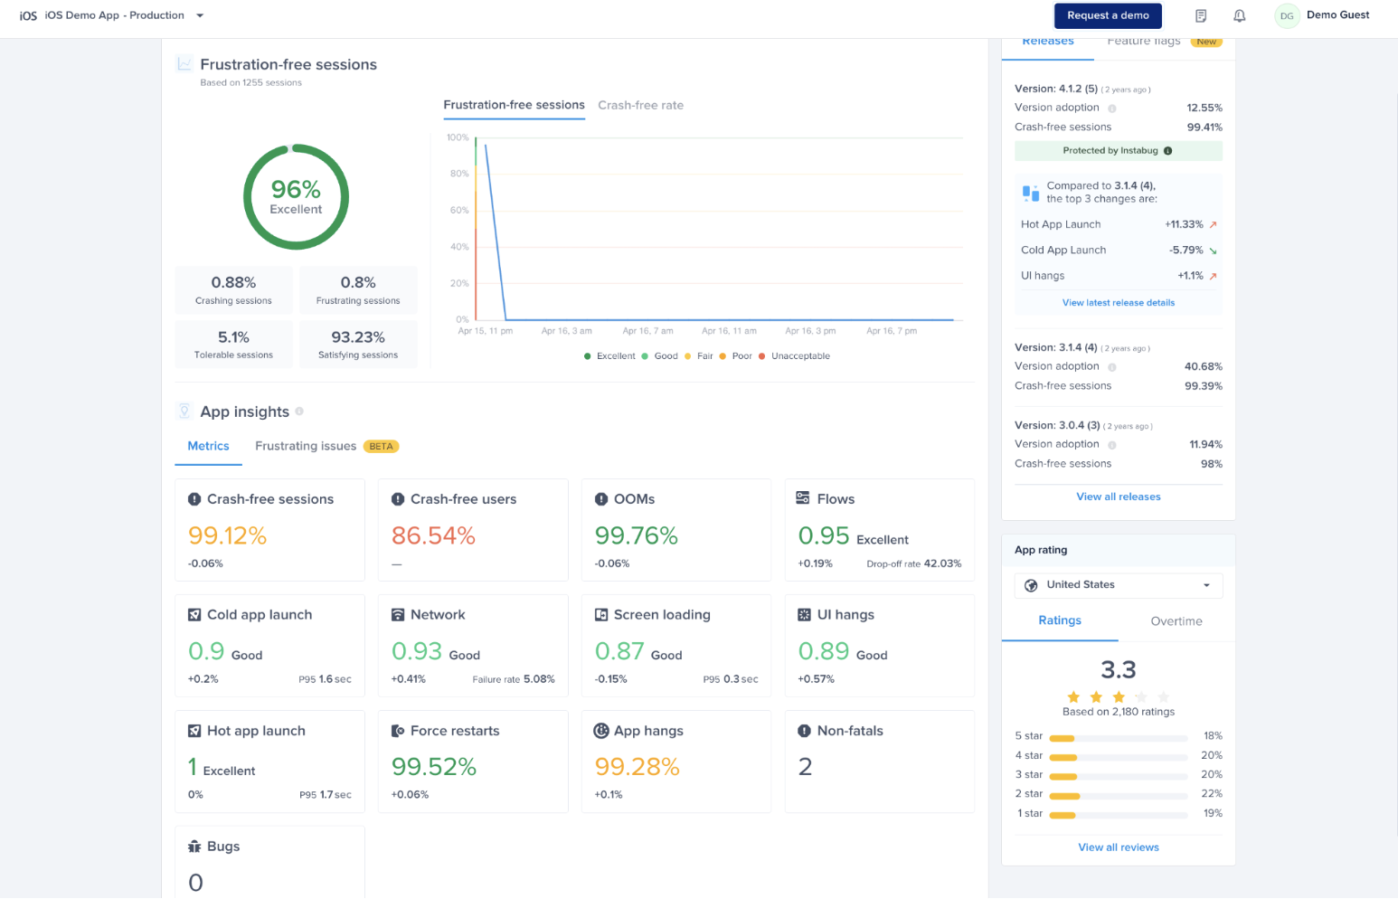1398x899 pixels.
Task: Switch to the Crash-free rate tab
Action: click(640, 105)
